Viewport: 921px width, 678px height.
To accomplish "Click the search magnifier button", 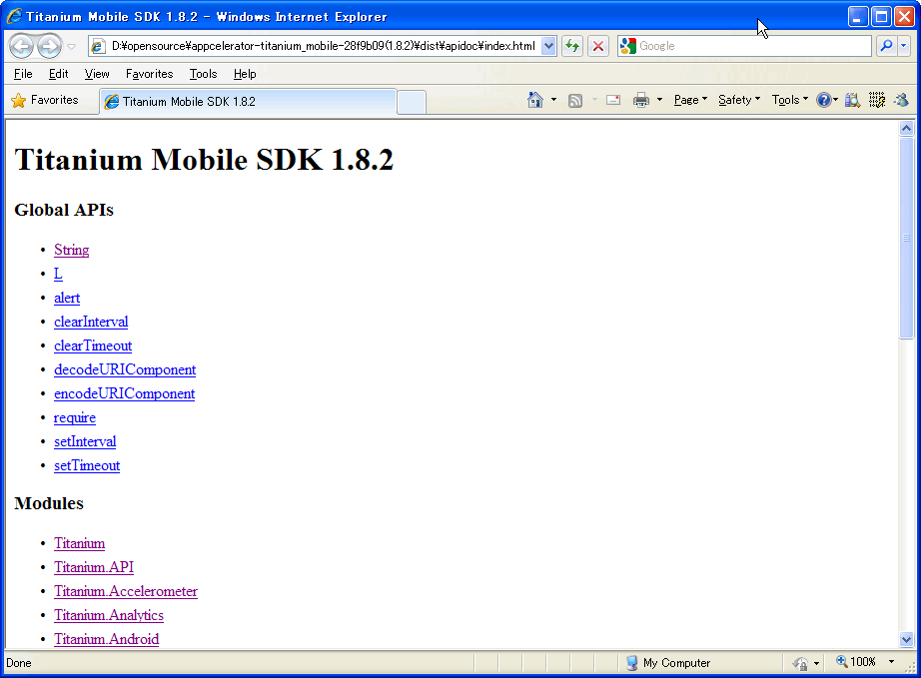I will (x=886, y=46).
